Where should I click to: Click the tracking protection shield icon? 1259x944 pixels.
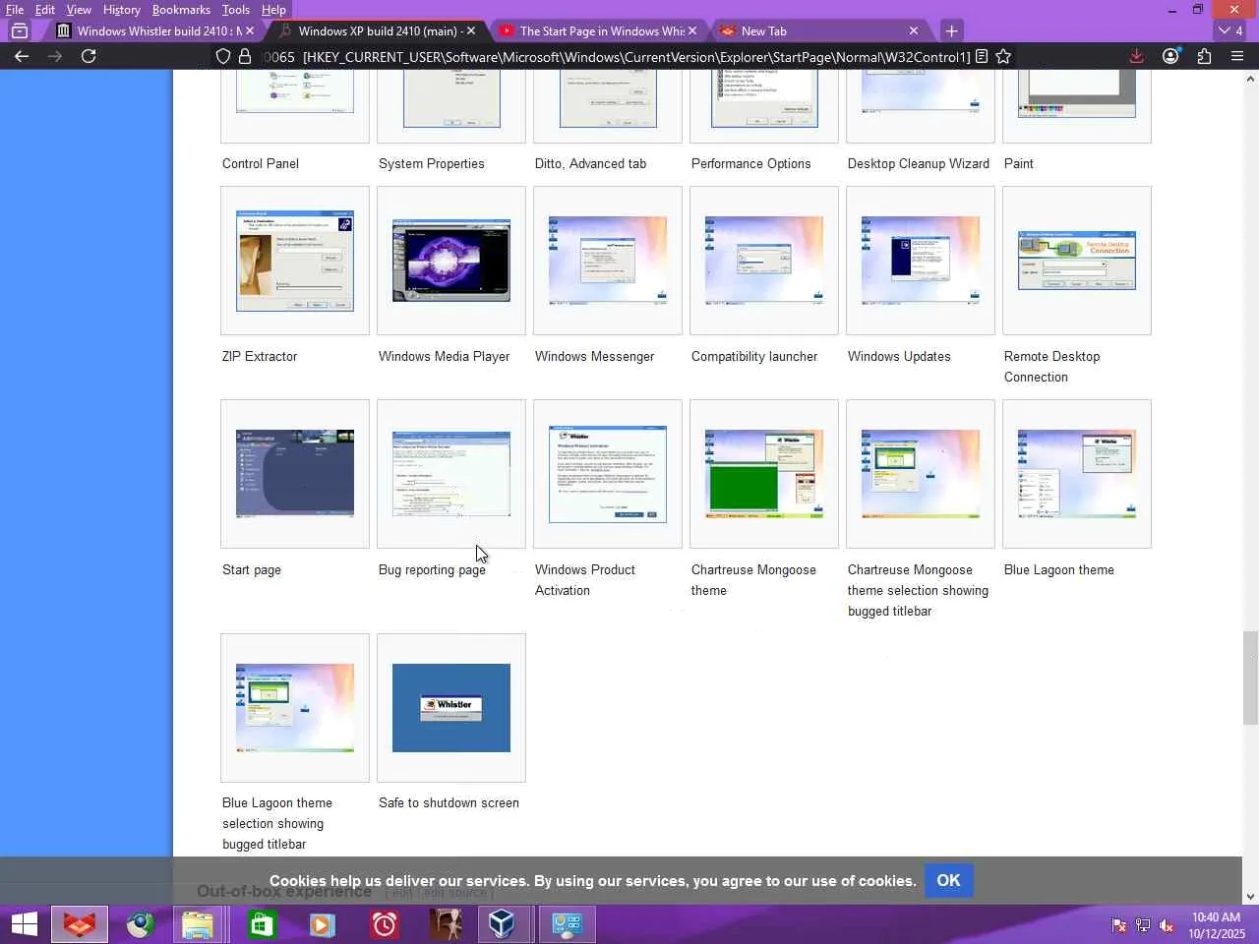tap(223, 56)
